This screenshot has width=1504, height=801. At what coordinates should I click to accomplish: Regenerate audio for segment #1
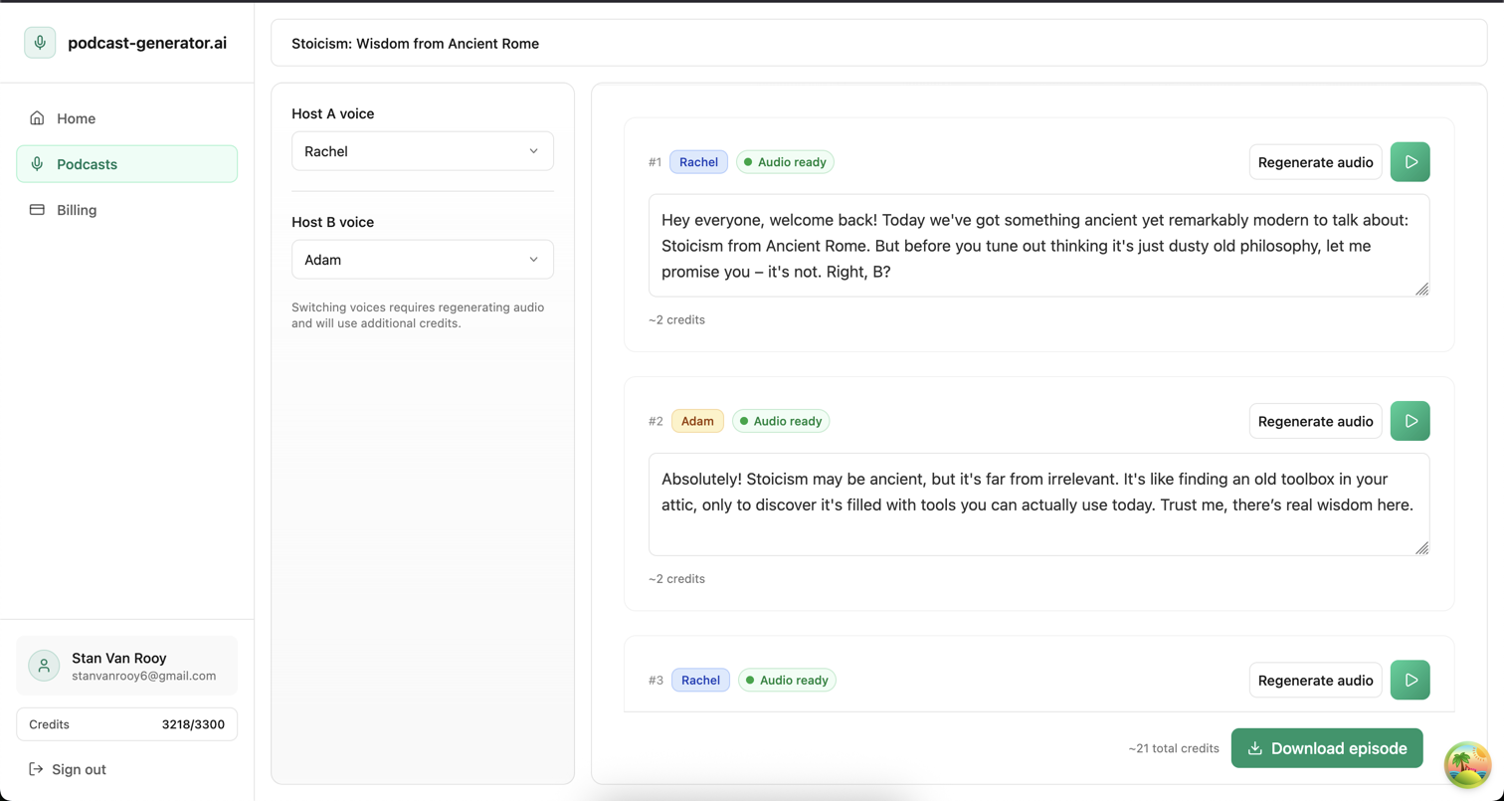point(1315,162)
